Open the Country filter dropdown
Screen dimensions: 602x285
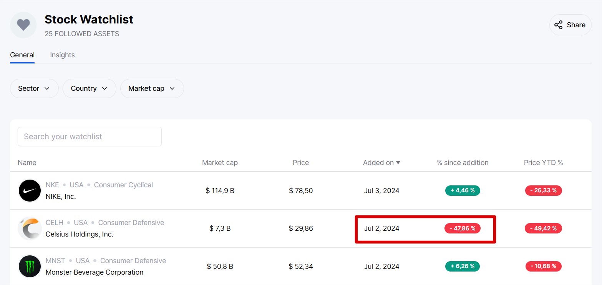coord(89,88)
